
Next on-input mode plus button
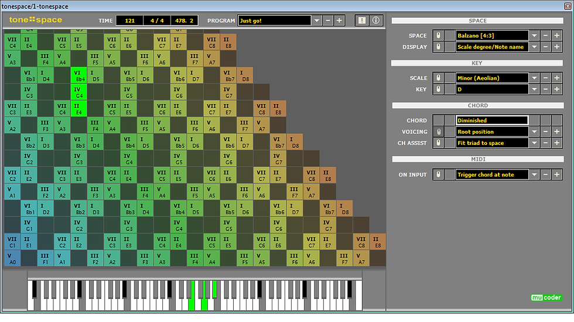557,175
